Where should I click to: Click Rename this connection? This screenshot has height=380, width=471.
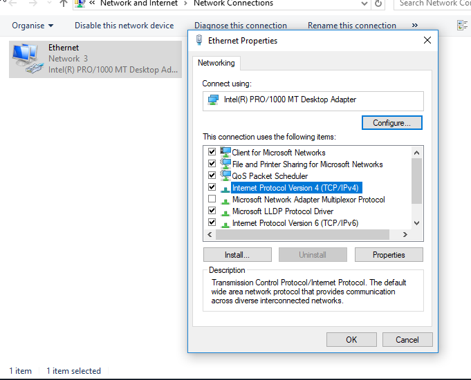coord(352,26)
